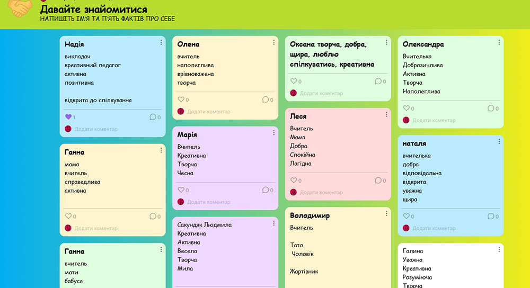Click the comment icon on Олена's card

266,100
